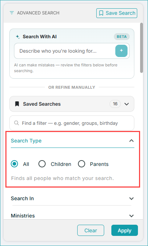Click the BETA badge
Image resolution: width=148 pixels, height=246 pixels.
121,37
